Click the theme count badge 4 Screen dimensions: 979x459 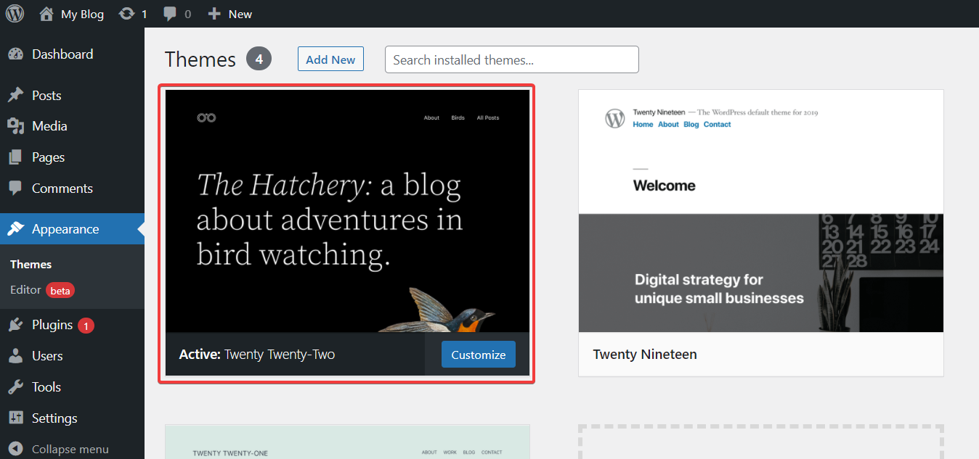tap(259, 59)
